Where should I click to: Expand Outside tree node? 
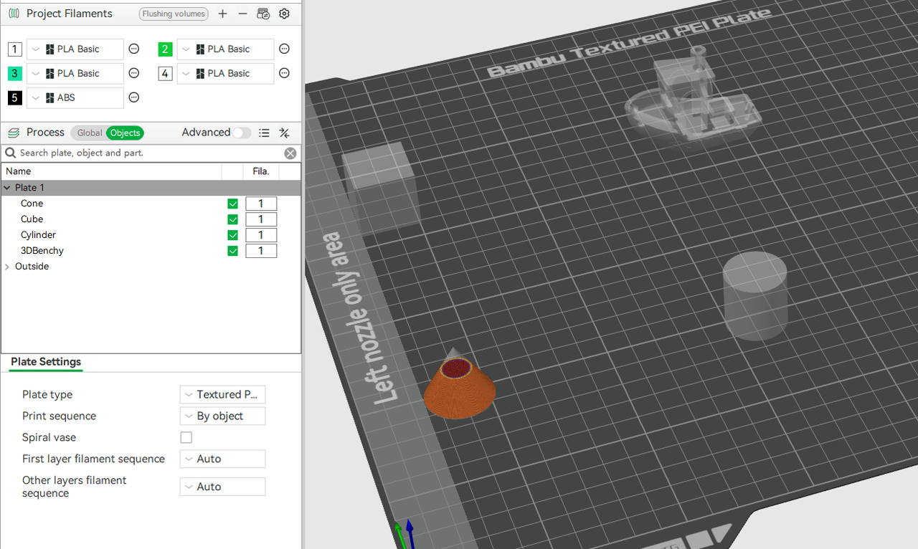pyautogui.click(x=7, y=267)
